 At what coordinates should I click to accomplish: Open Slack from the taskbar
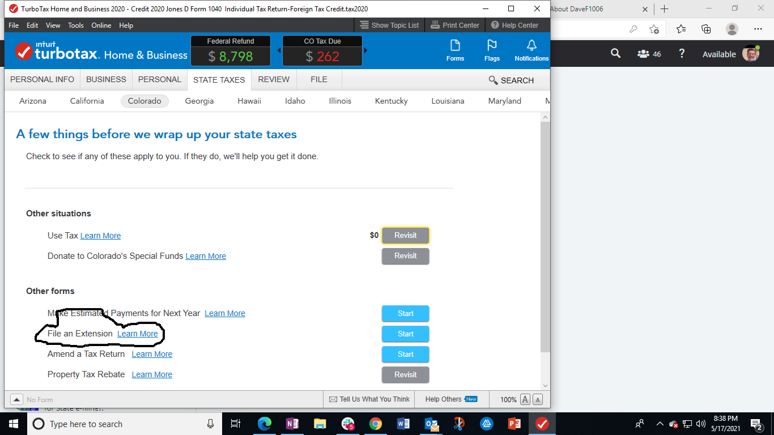(348, 424)
